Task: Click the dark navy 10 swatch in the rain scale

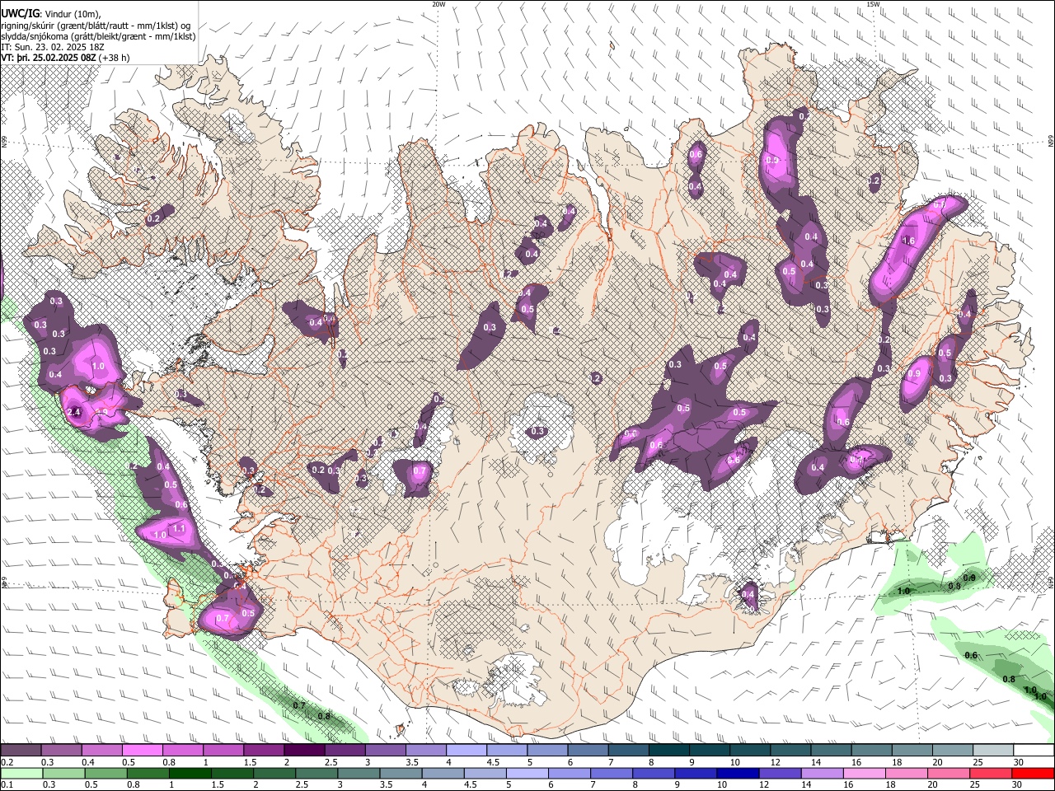Action: pyautogui.click(x=738, y=774)
